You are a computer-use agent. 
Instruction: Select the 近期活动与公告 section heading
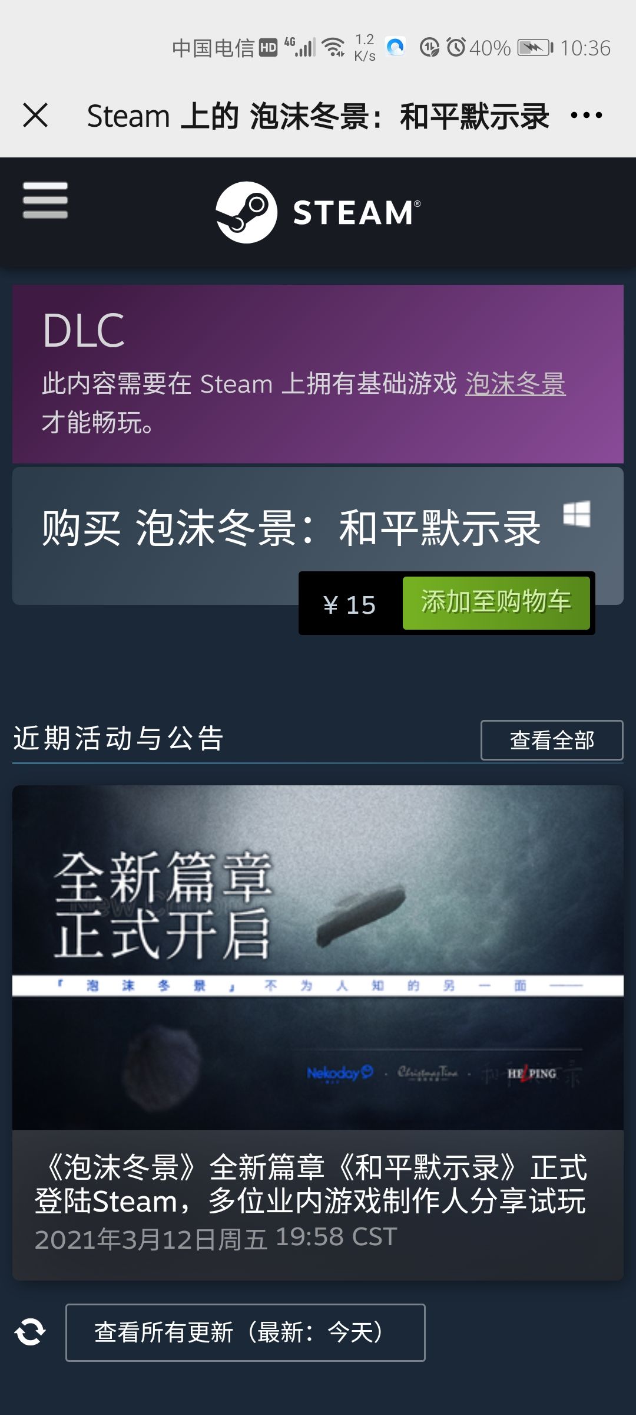[x=118, y=738]
